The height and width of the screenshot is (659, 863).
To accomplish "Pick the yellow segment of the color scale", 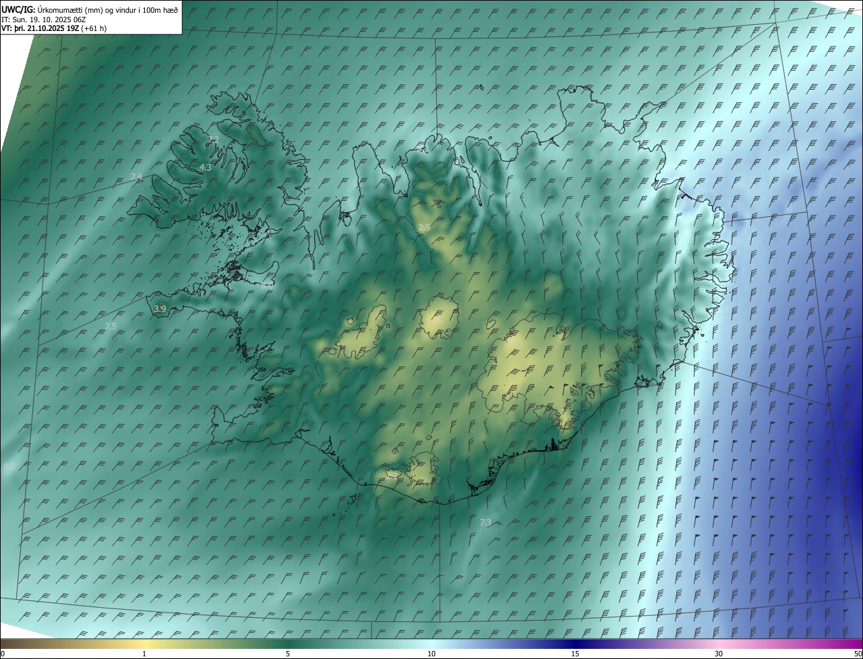I will pyautogui.click(x=144, y=644).
